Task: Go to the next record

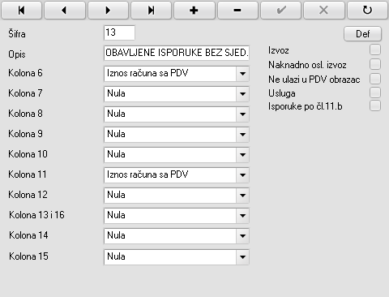Action: pyautogui.click(x=108, y=10)
